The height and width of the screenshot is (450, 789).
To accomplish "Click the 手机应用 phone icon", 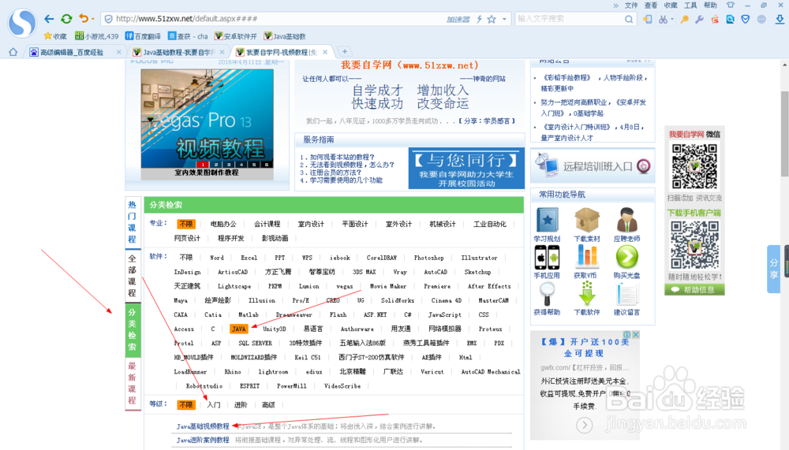I will [547, 258].
